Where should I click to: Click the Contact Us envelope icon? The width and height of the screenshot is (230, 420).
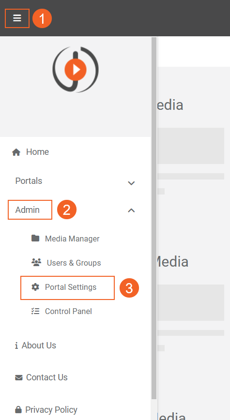coord(19,378)
